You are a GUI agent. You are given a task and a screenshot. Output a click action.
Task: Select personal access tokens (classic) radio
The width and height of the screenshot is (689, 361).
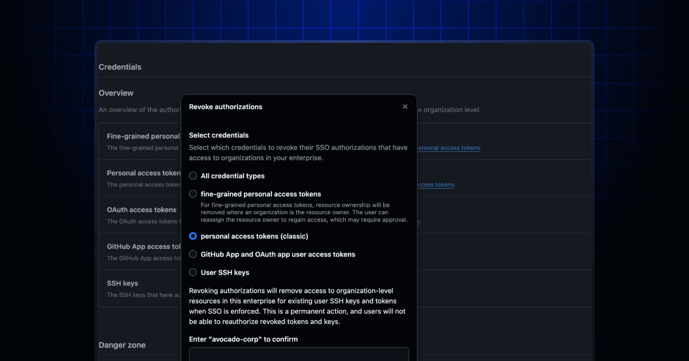click(x=193, y=236)
